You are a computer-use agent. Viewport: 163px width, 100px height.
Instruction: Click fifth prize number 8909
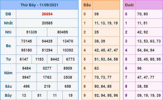(68, 68)
